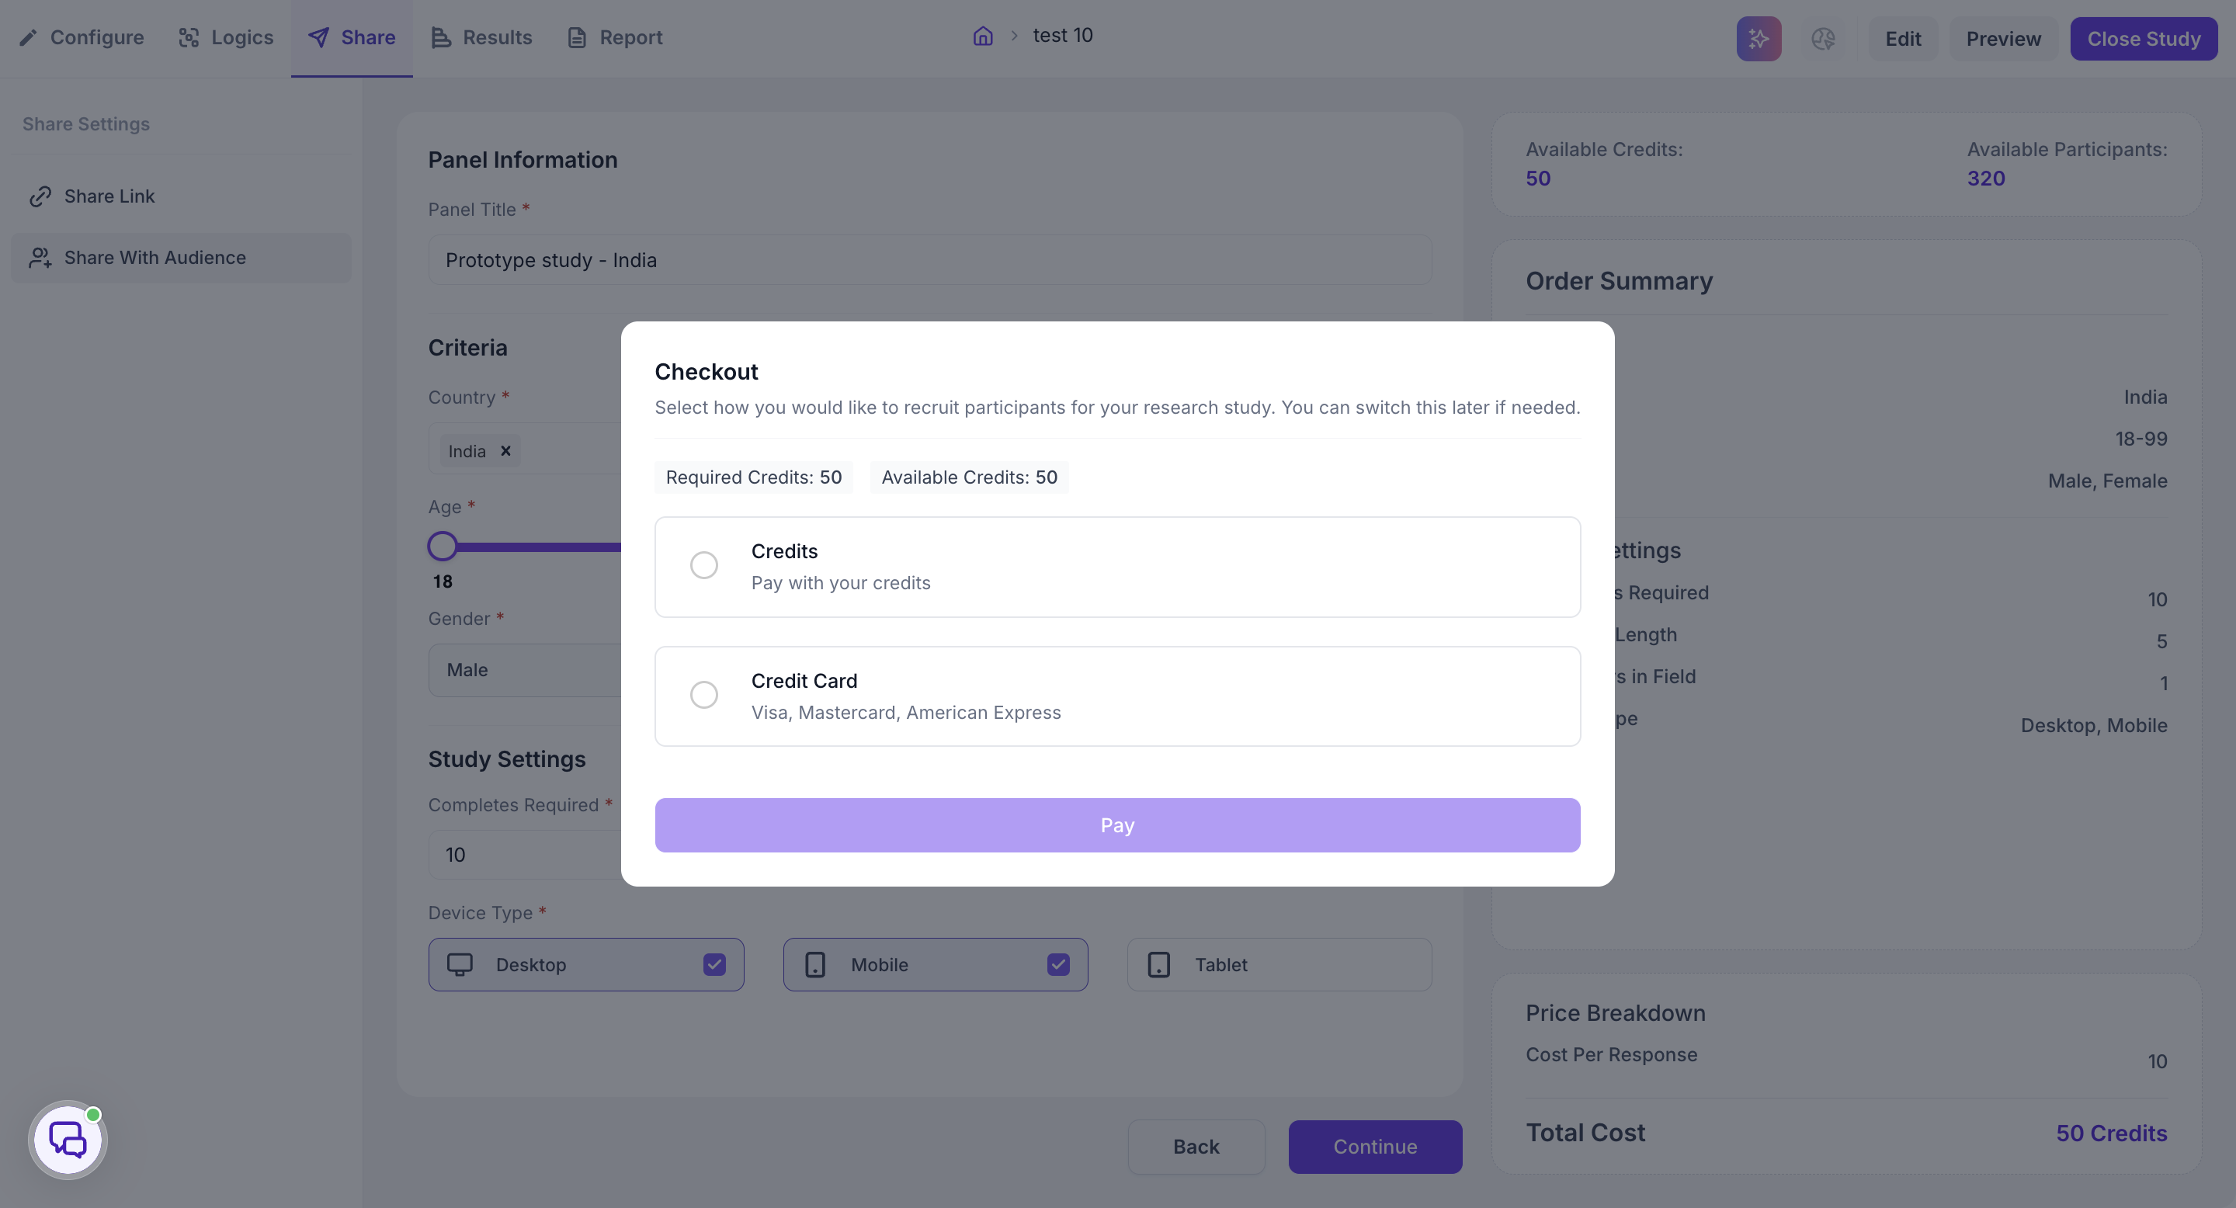This screenshot has height=1208, width=2236.
Task: Click the Desktop monitor icon
Action: pyautogui.click(x=460, y=964)
